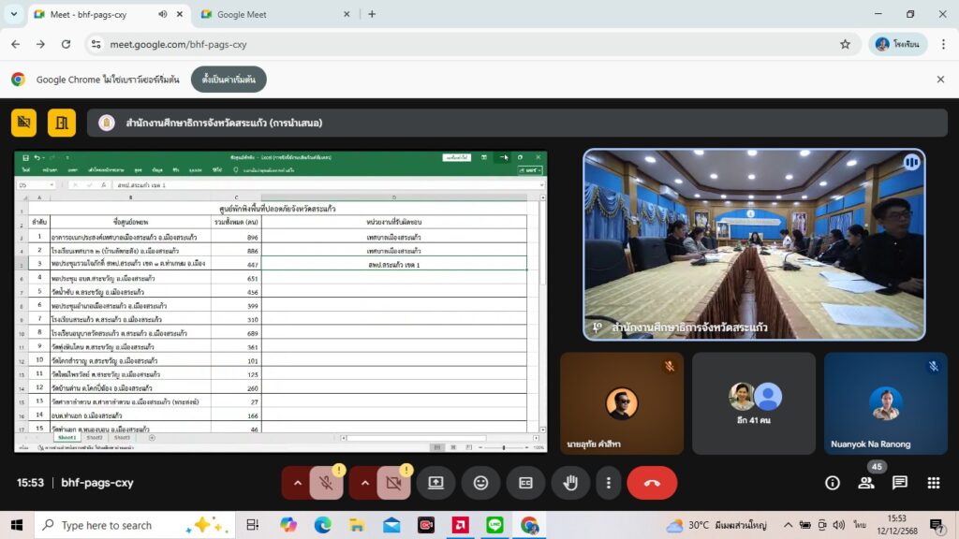Open the share screen (Present now) control
Image resolution: width=959 pixels, height=539 pixels.
pyautogui.click(x=435, y=483)
